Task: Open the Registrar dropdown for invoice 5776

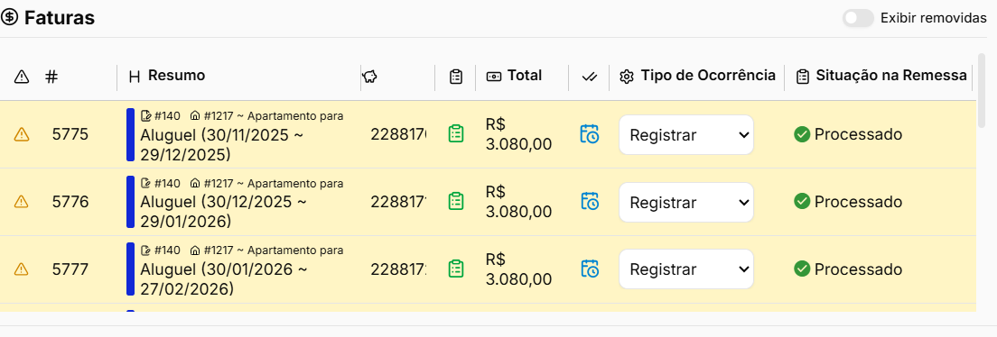Action: tap(686, 202)
